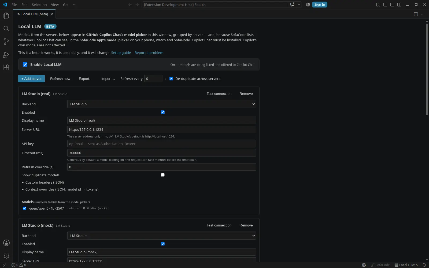The width and height of the screenshot is (429, 268).
Task: Click the Sign In button
Action: coord(320,5)
